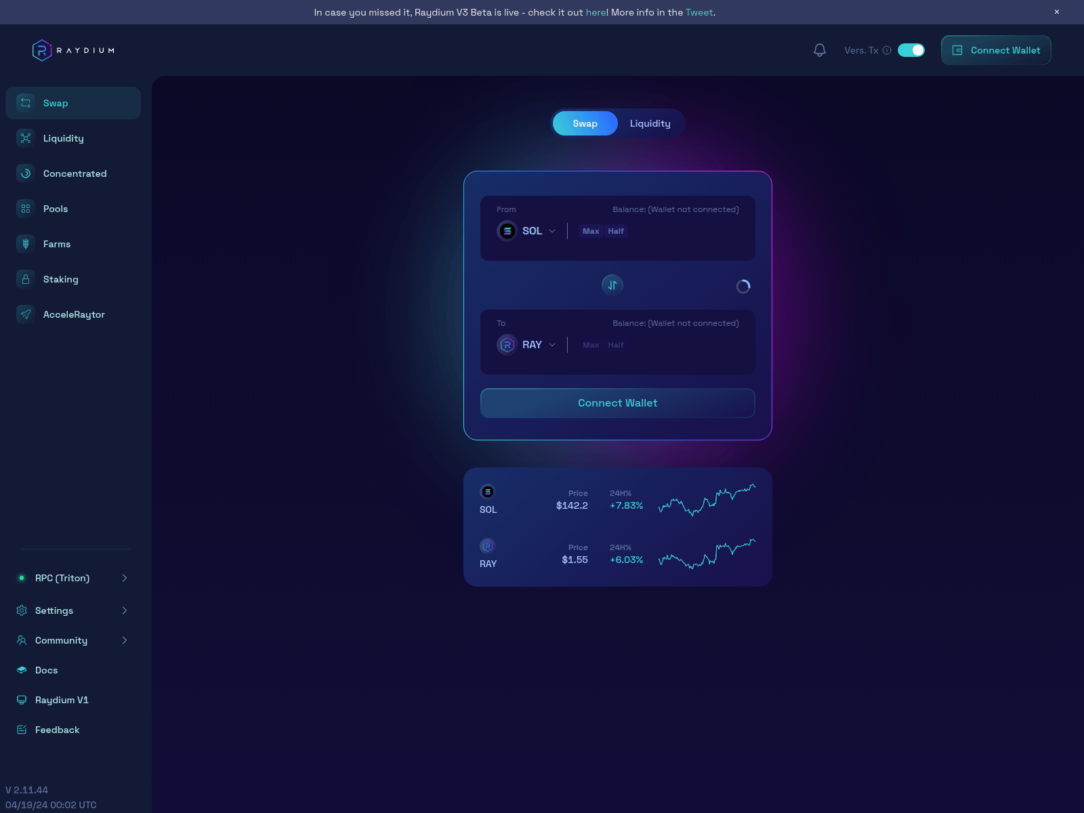The width and height of the screenshot is (1084, 813).
Task: Open Liquidity in sidebar
Action: (73, 138)
